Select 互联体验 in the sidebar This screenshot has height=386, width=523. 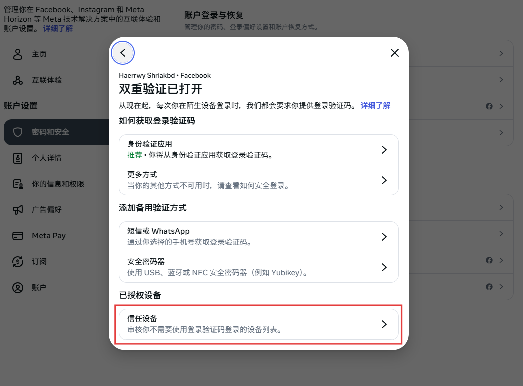pyautogui.click(x=56, y=80)
